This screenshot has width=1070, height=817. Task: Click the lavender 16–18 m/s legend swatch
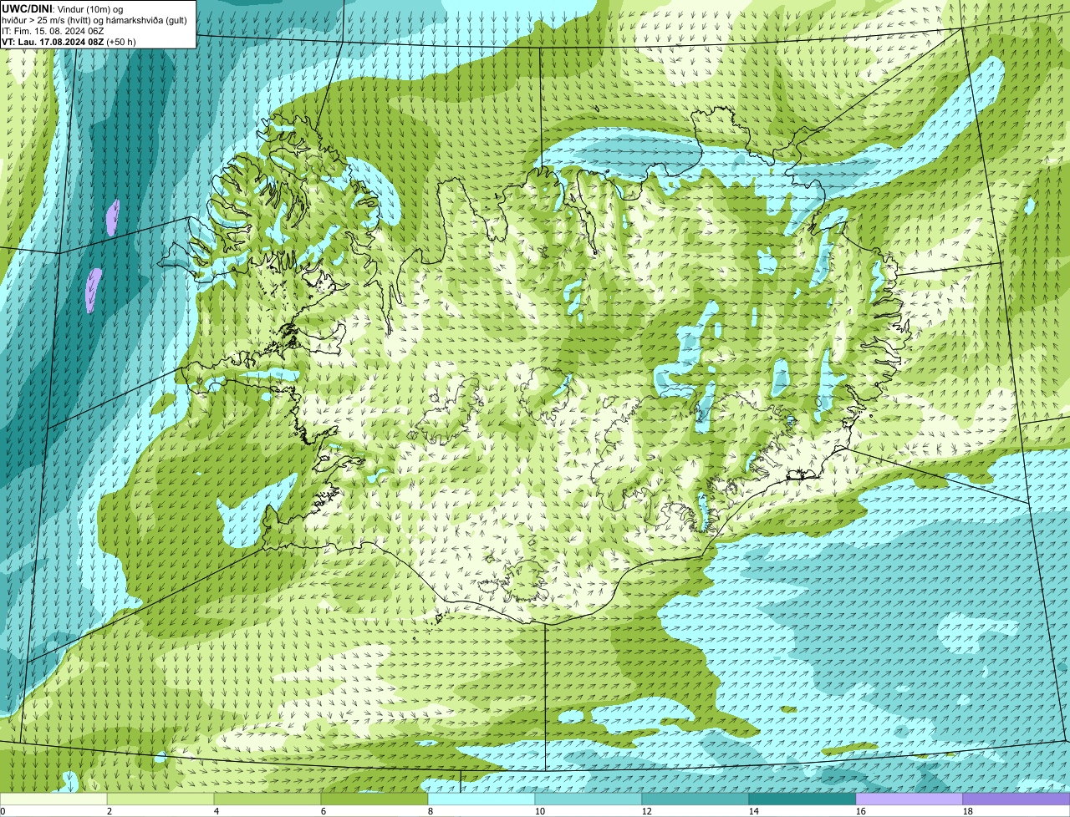click(909, 799)
